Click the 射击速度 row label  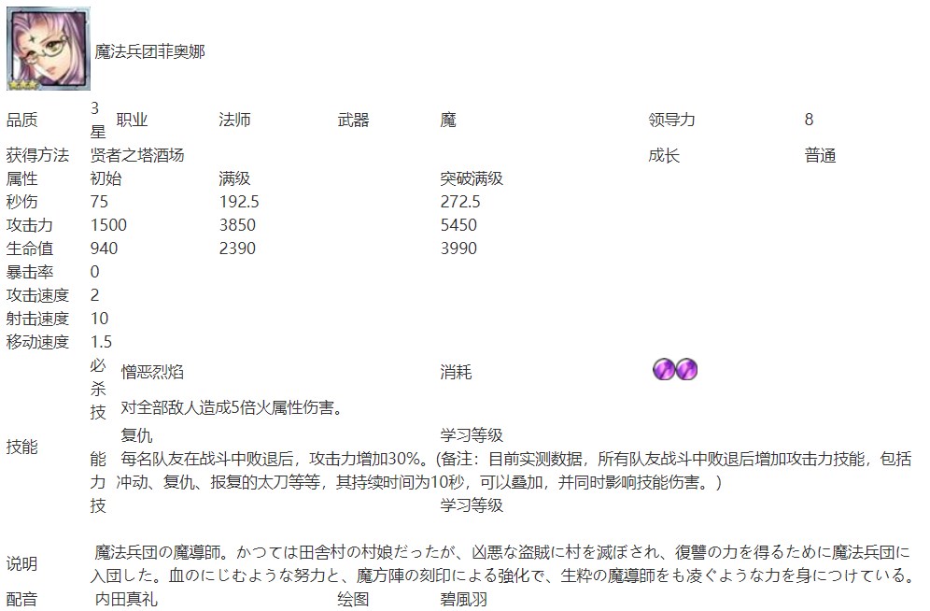(x=37, y=319)
